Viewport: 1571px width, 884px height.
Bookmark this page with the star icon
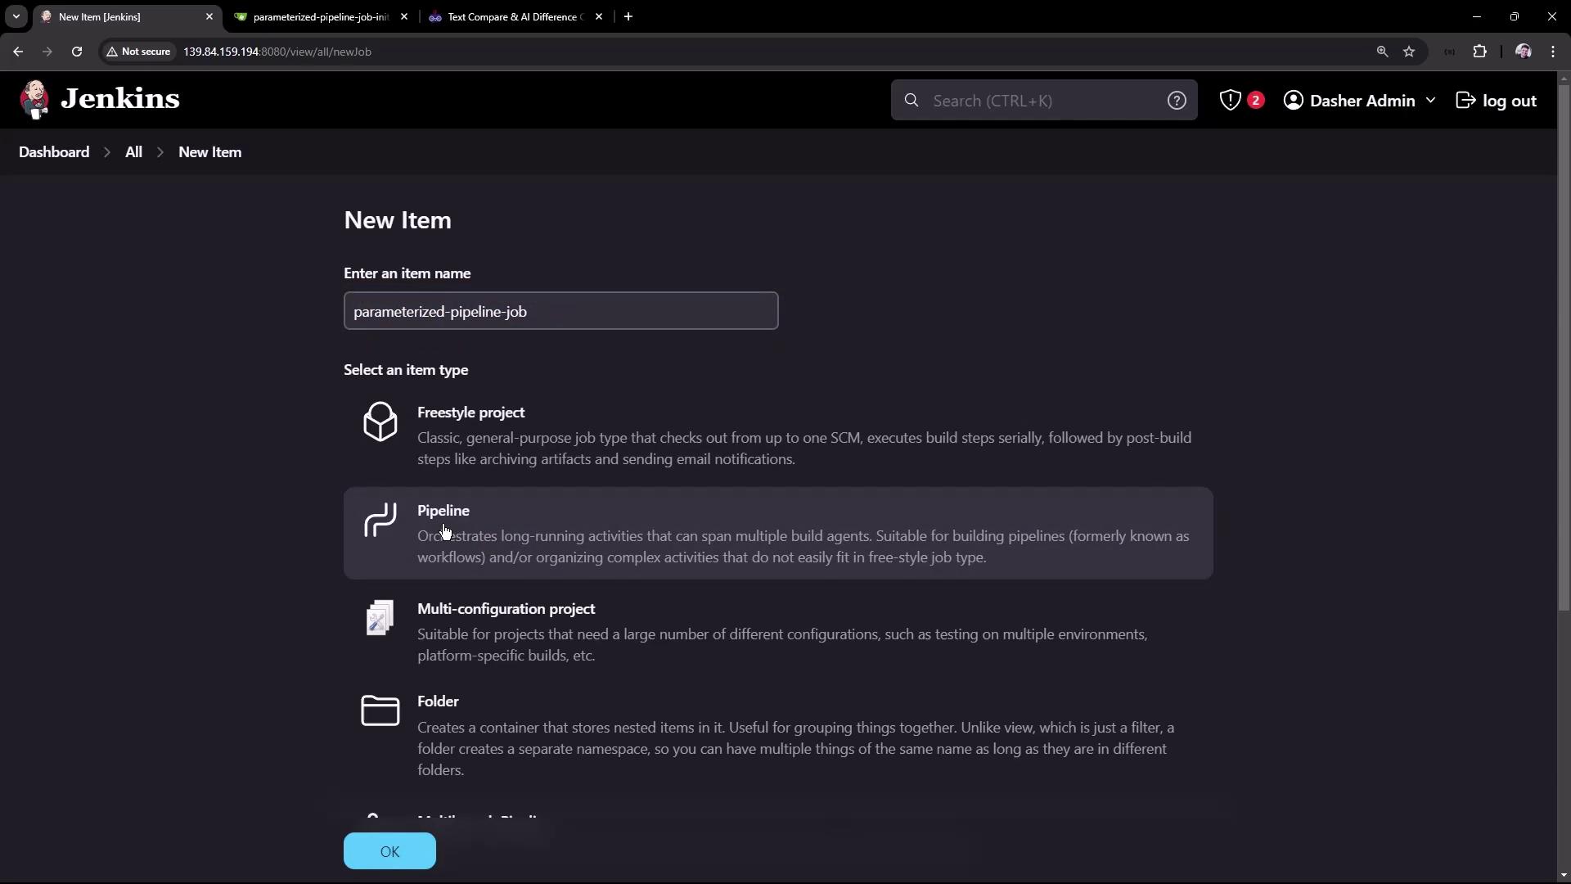1408,52
